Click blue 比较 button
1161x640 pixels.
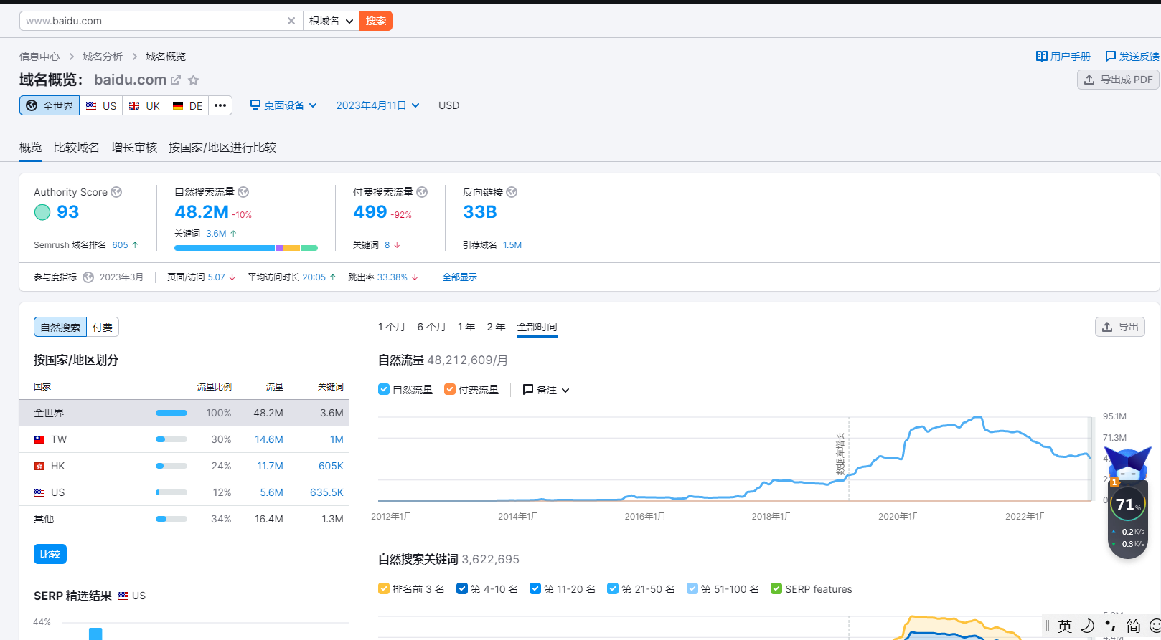tap(50, 554)
